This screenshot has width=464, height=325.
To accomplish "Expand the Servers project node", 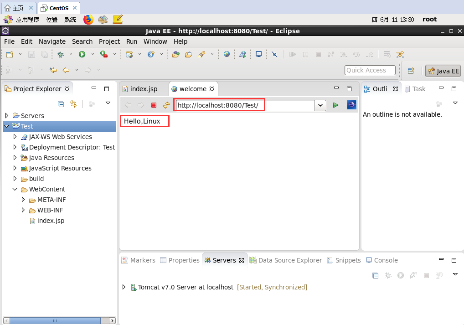I will pyautogui.click(x=7, y=115).
